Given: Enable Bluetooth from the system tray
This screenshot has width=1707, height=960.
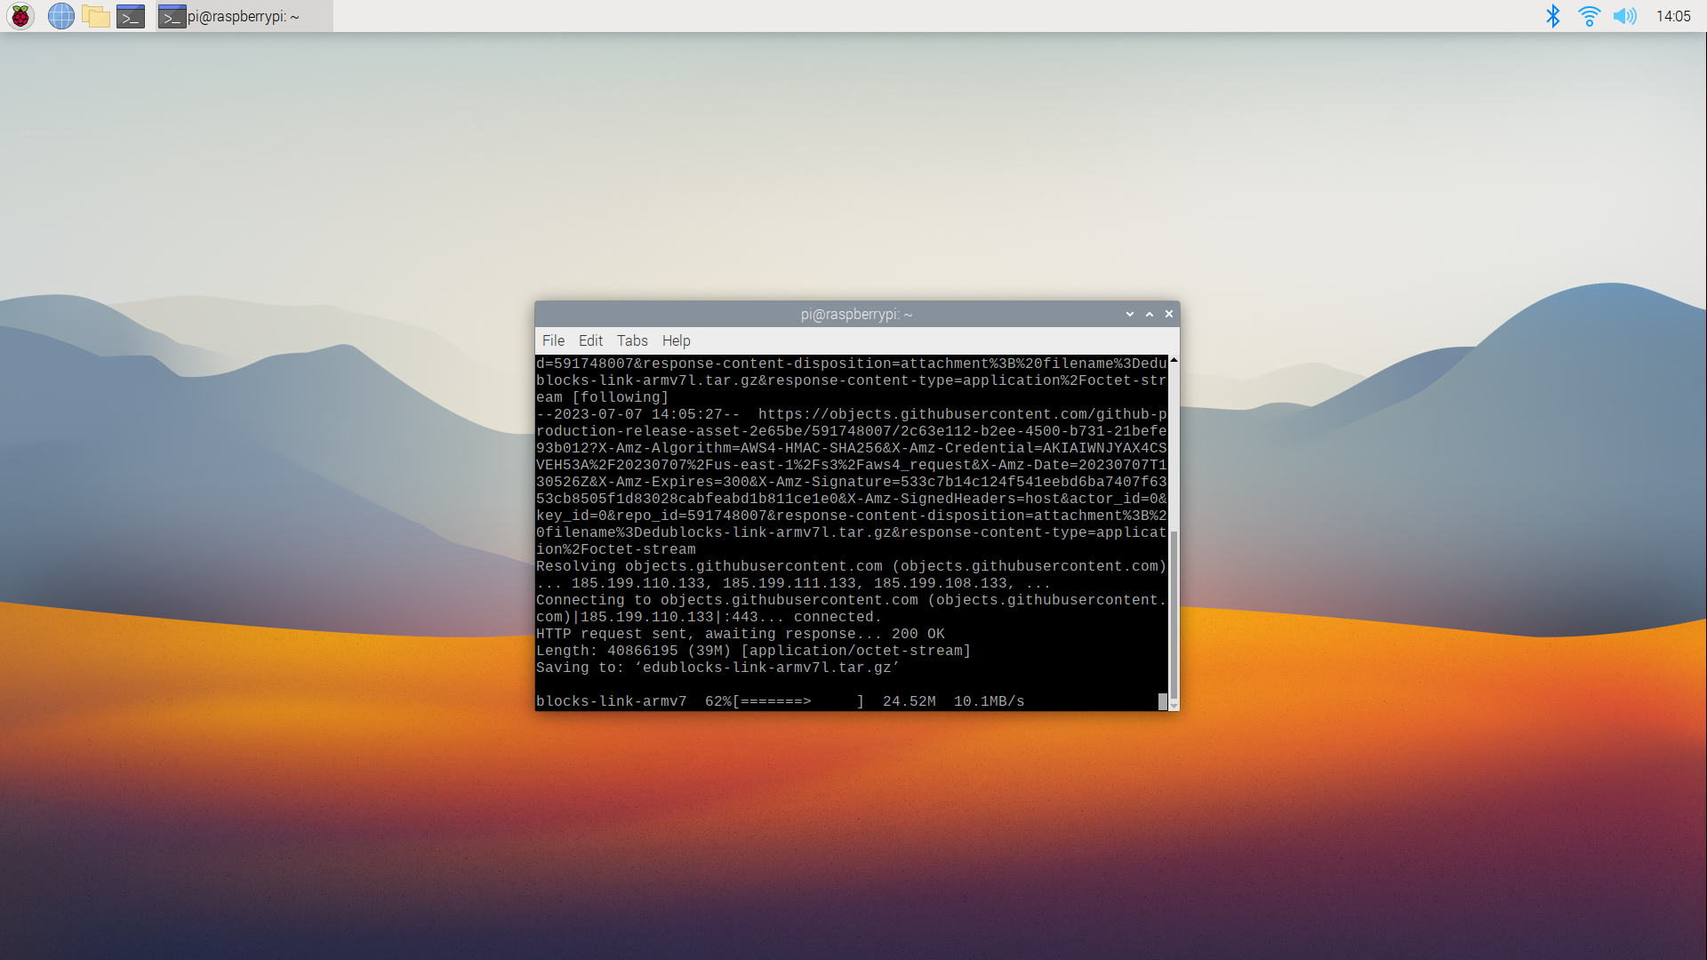Looking at the screenshot, I should [x=1552, y=16].
